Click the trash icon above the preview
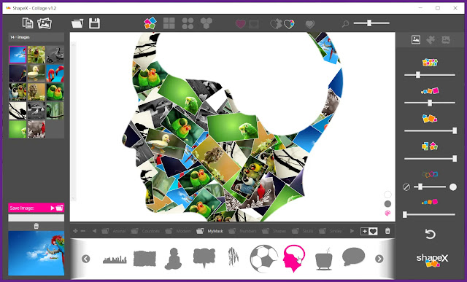The image size is (467, 282). pyautogui.click(x=36, y=227)
